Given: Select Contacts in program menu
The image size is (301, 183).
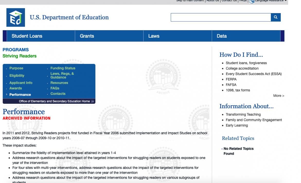Looking at the screenshot, I should 58,94.
